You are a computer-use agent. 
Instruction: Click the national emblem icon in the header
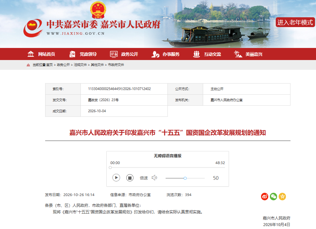coord(98,10)
